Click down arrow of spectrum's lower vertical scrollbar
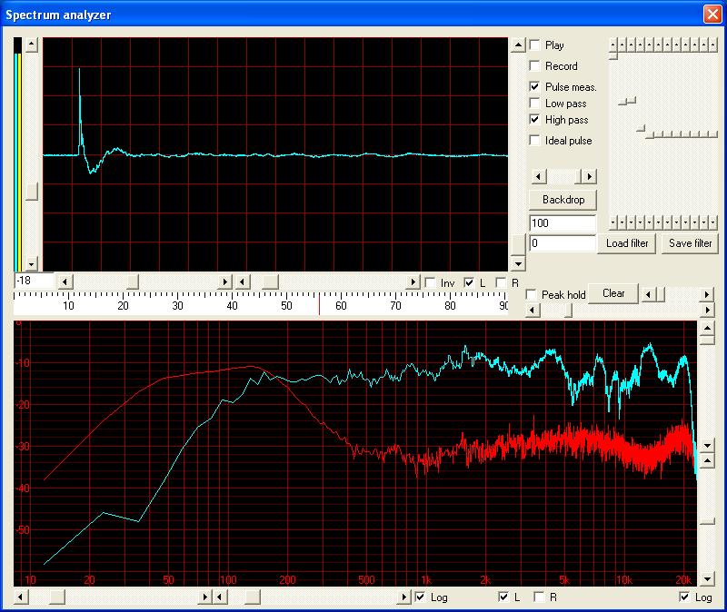Image resolution: width=727 pixels, height=612 pixels. point(707,578)
